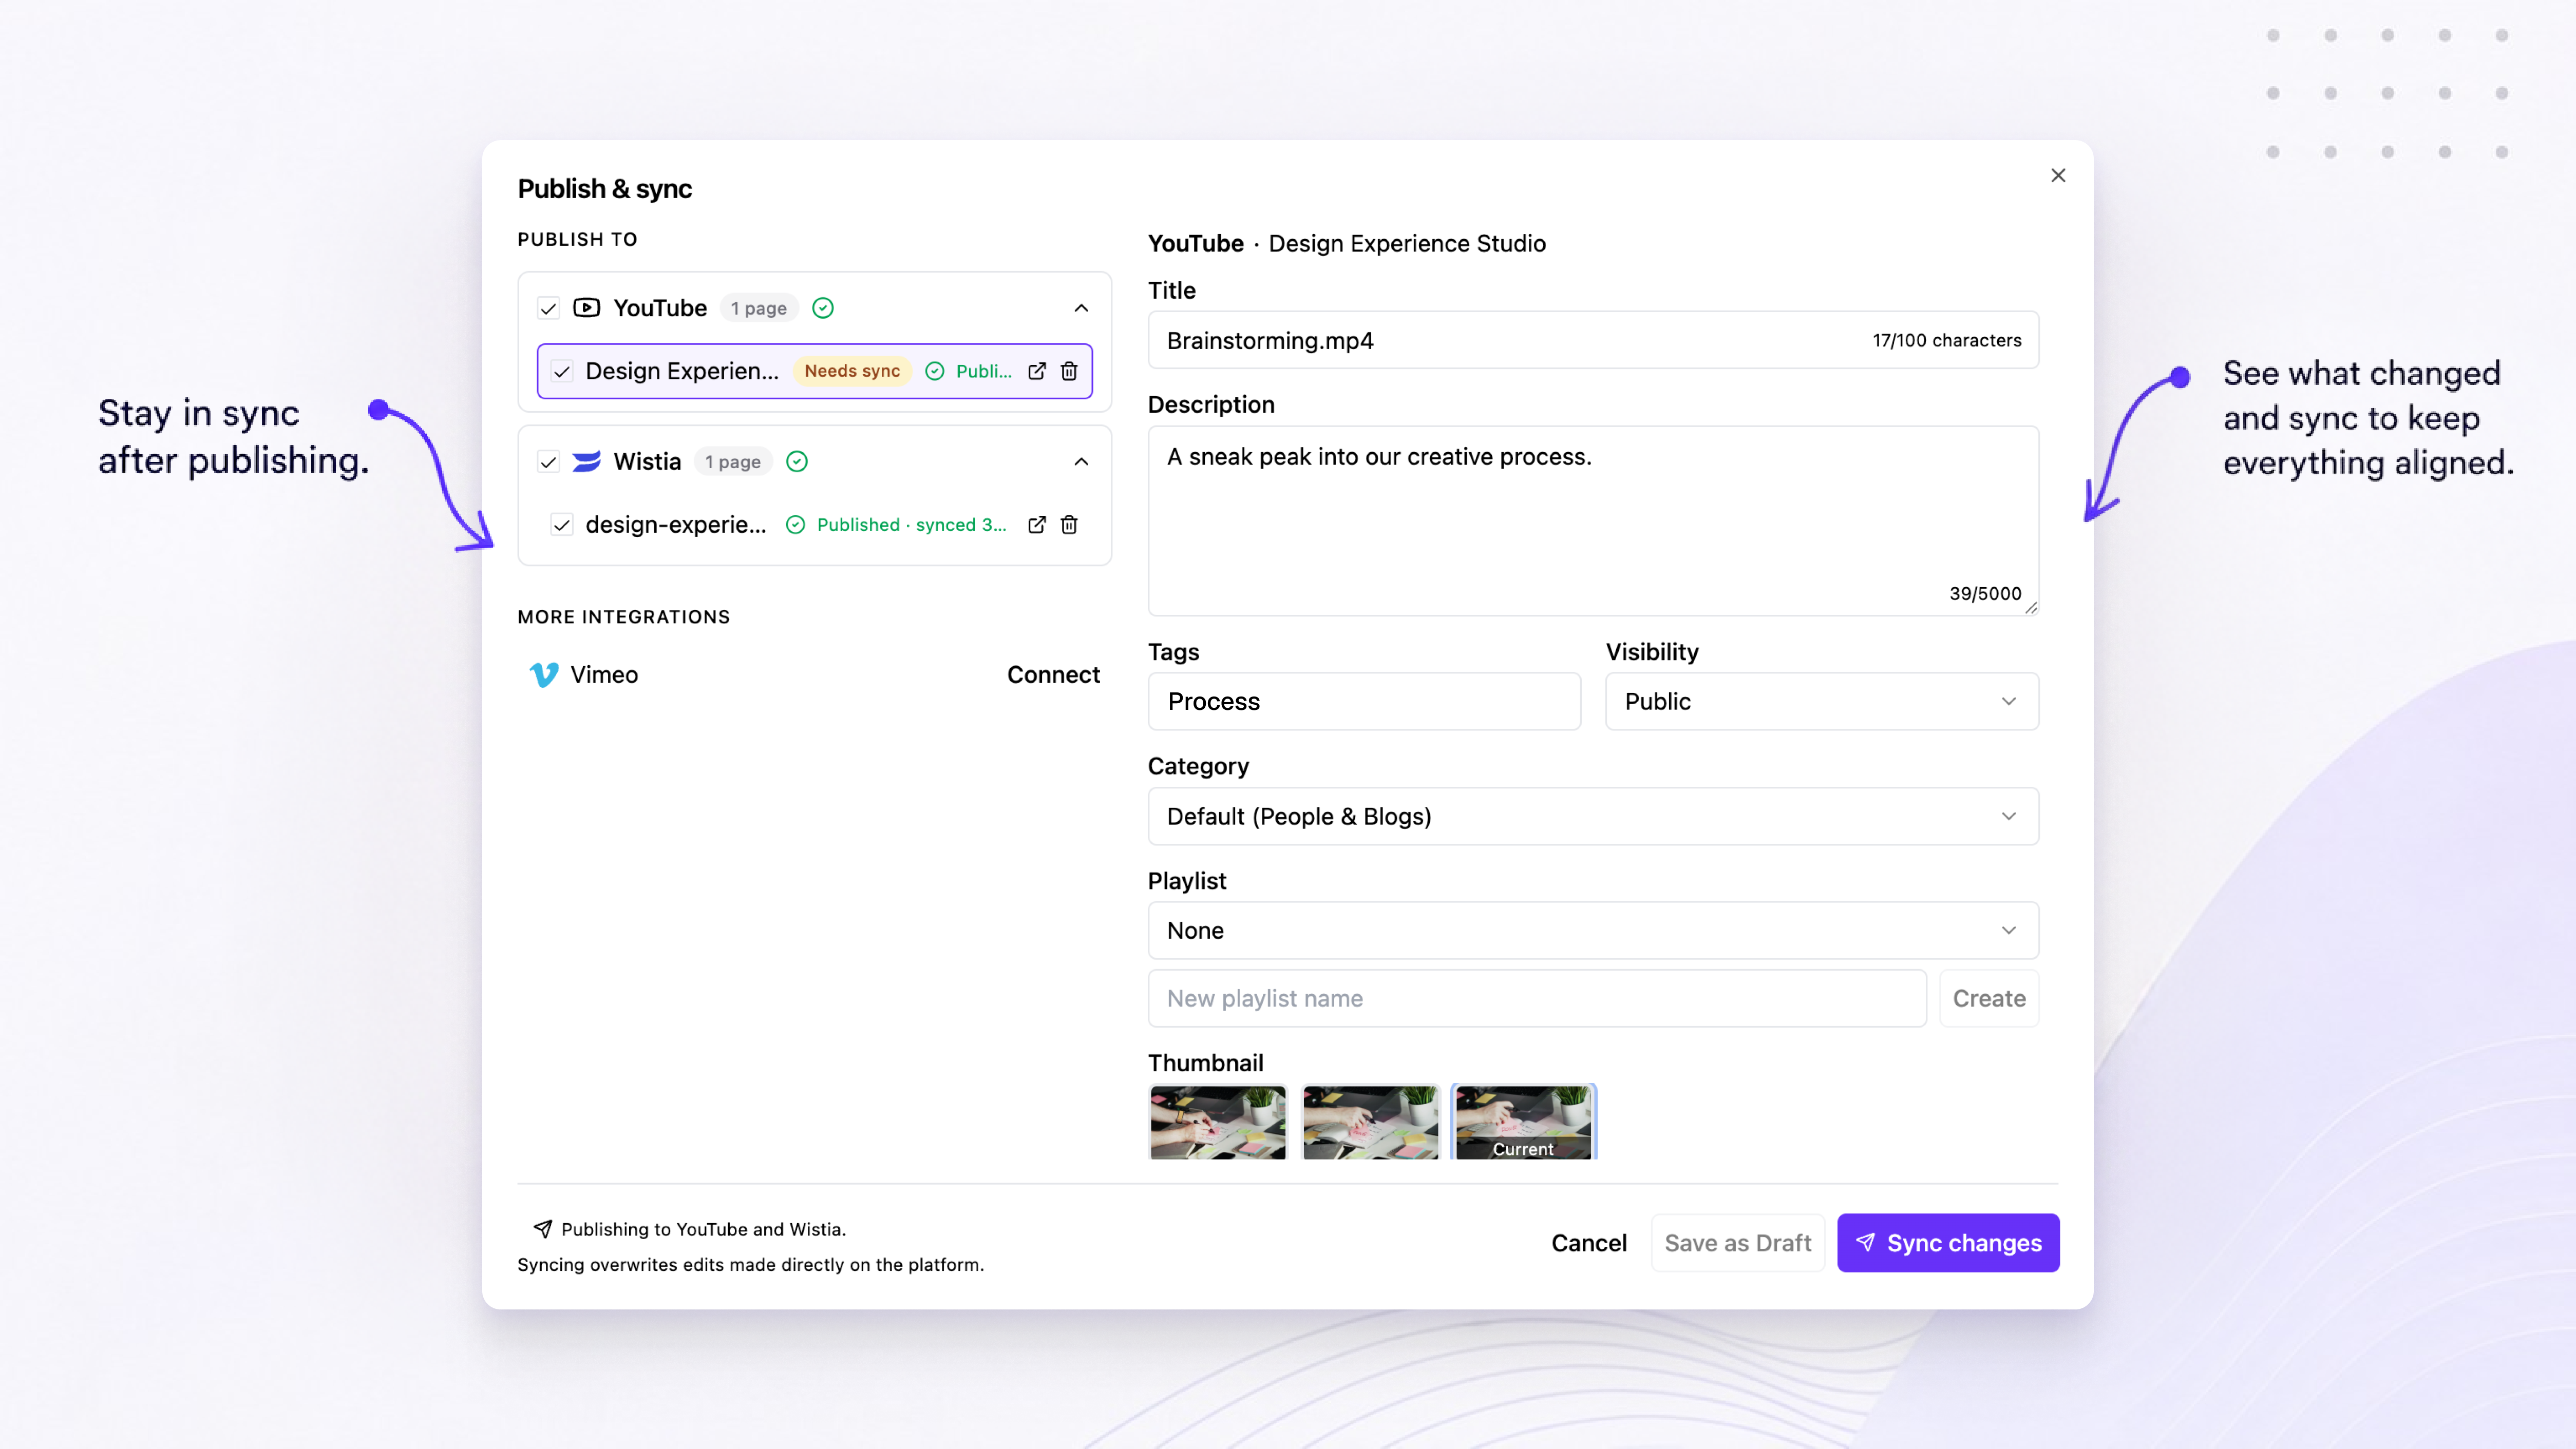Delete the design-experie Wistia page entry

(x=1069, y=525)
